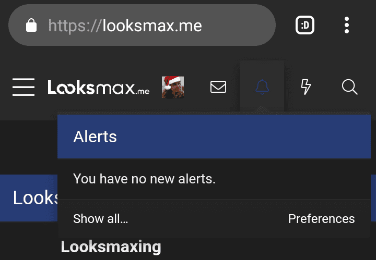Open account menu from Santa-hat avatar
The width and height of the screenshot is (376, 260).
coord(173,87)
